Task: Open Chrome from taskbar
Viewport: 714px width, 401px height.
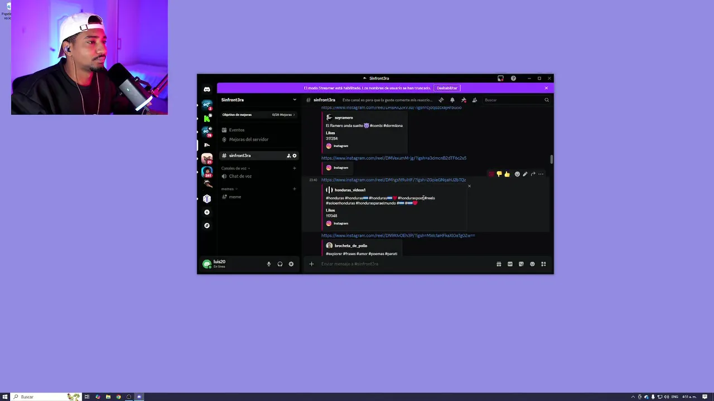Action: point(119,397)
